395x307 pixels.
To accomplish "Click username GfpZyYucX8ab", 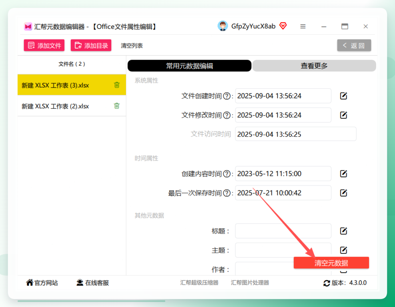I will coord(253,26).
